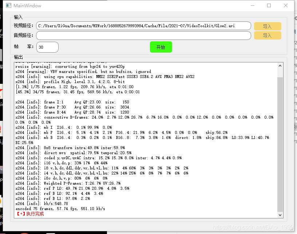Click the 'profile High, level 3.1' line
The height and width of the screenshot is (234, 297).
70,82
